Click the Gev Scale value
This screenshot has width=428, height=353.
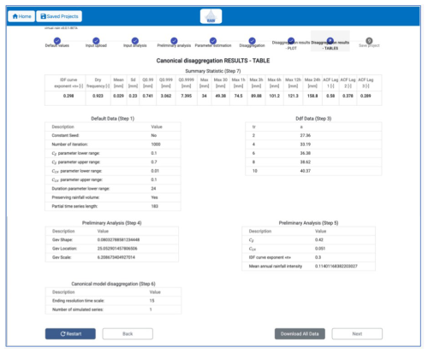[x=116, y=257]
